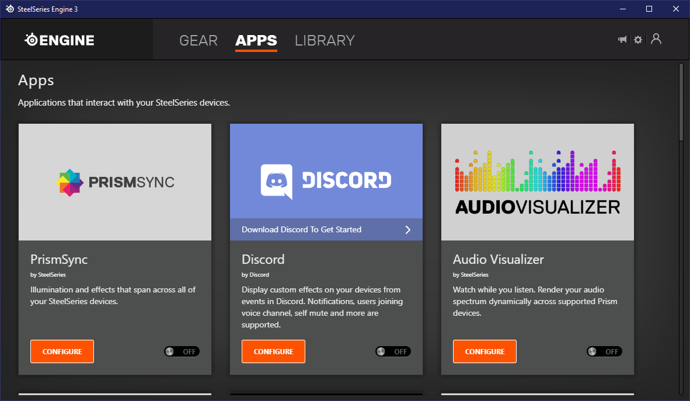Click 'by SteelSeries' under Audio Visualizer
The width and height of the screenshot is (690, 401).
pyautogui.click(x=471, y=275)
